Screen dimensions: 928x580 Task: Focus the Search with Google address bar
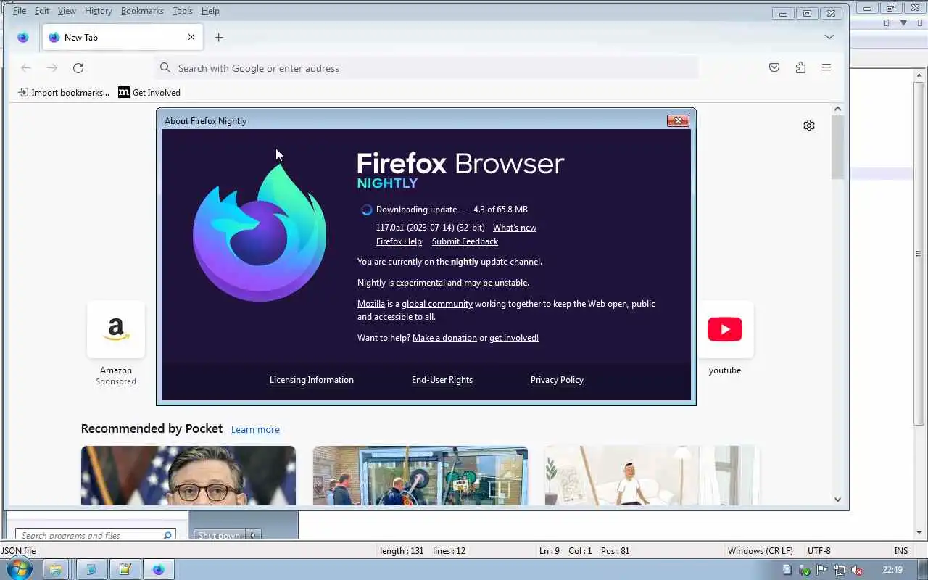click(427, 68)
